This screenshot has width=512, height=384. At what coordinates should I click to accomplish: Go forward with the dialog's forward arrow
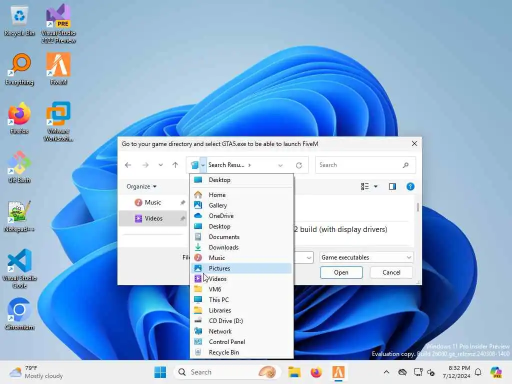[145, 165]
